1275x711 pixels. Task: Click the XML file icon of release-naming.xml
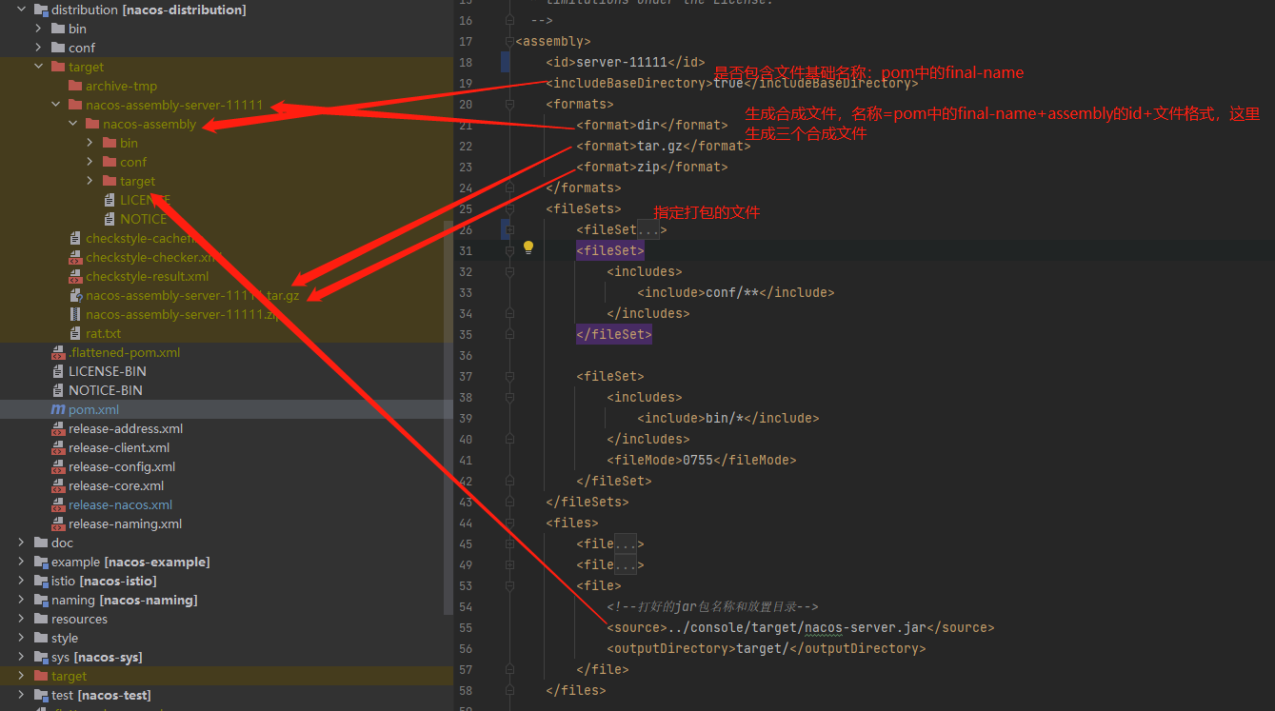(58, 523)
